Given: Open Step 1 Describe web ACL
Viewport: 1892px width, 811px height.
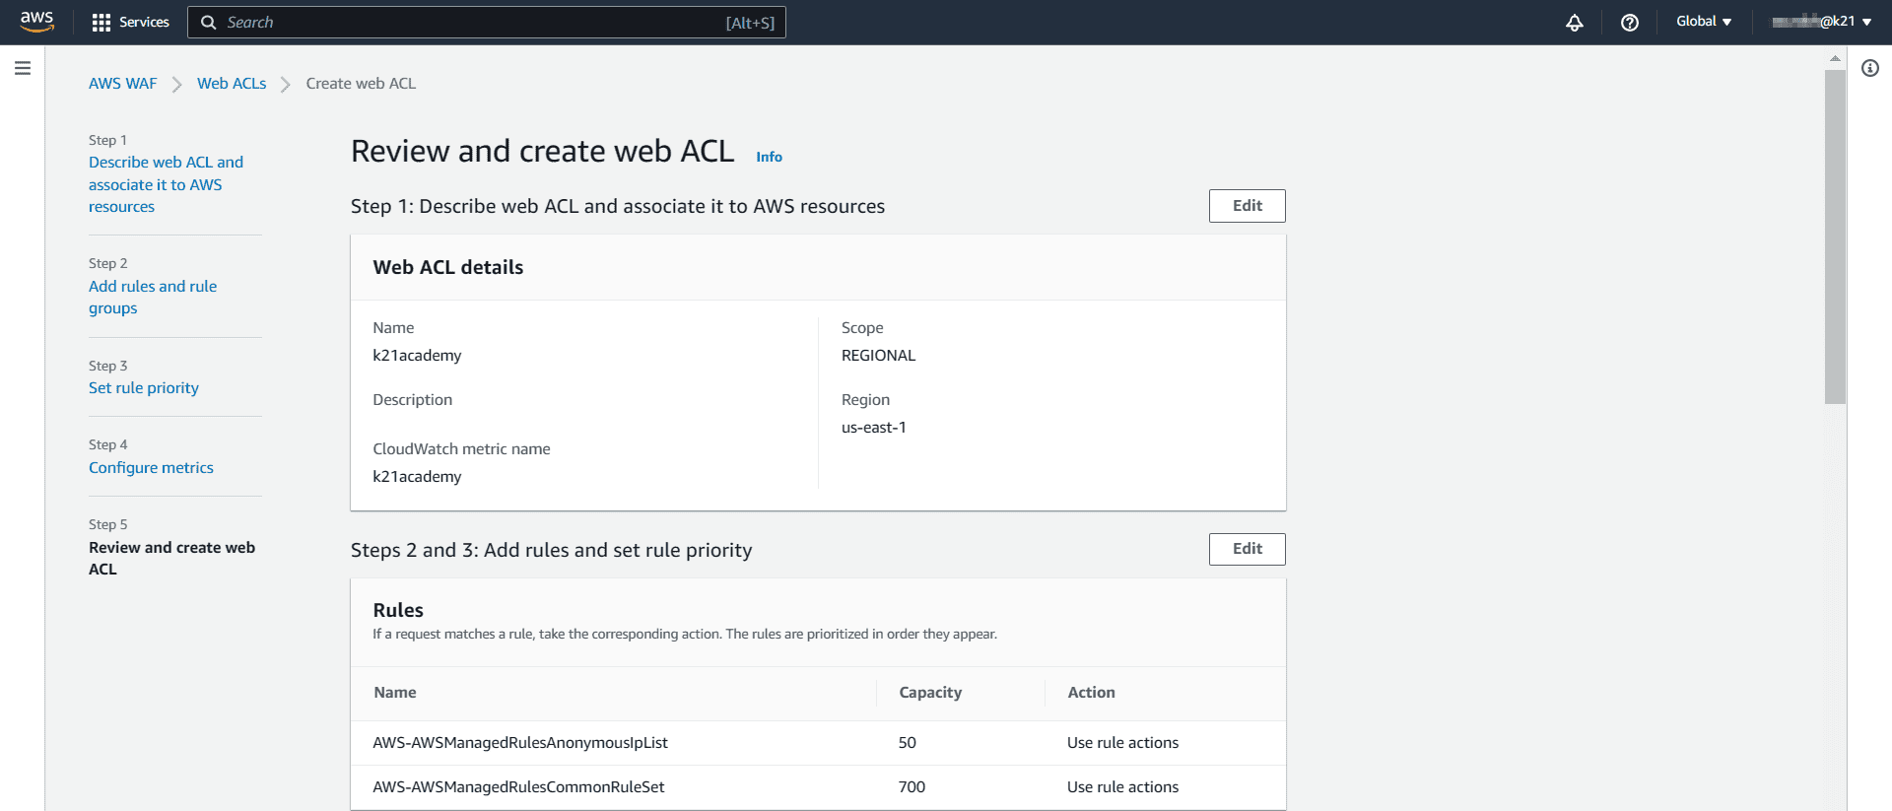Looking at the screenshot, I should pyautogui.click(x=165, y=184).
